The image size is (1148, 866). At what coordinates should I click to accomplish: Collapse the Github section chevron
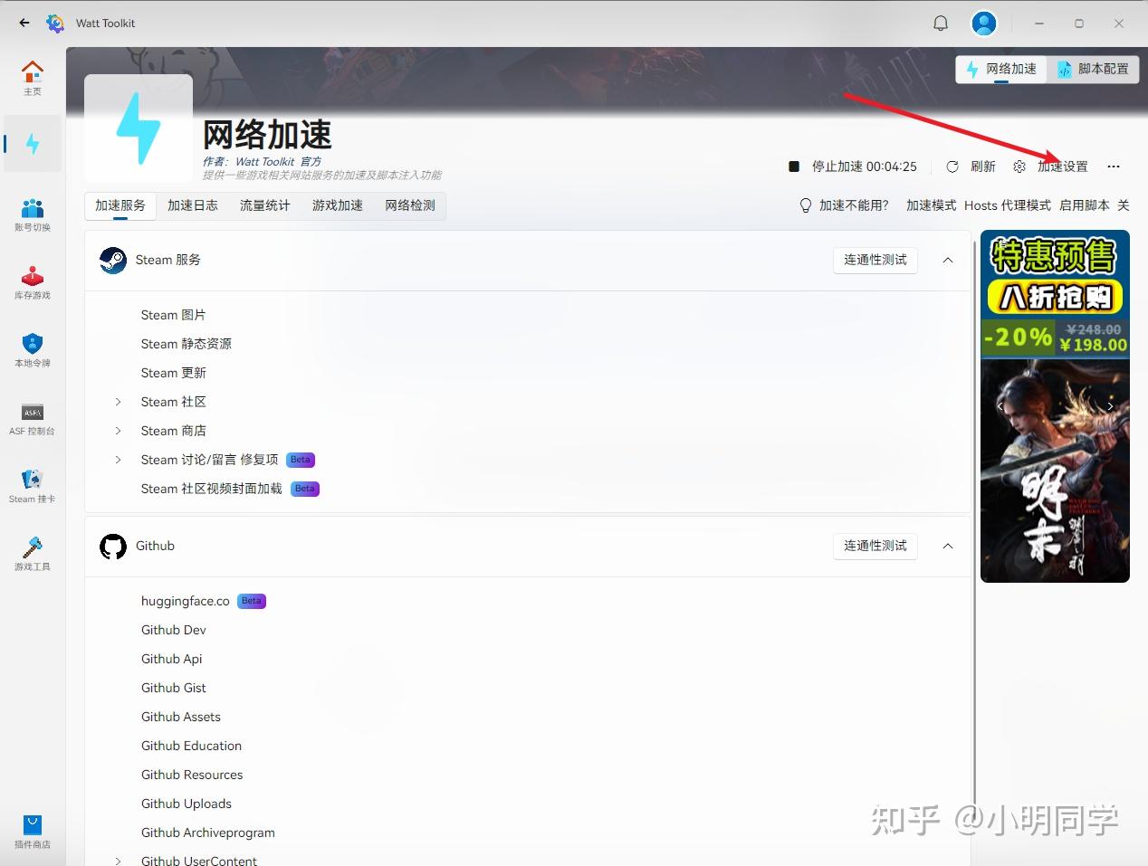point(947,546)
